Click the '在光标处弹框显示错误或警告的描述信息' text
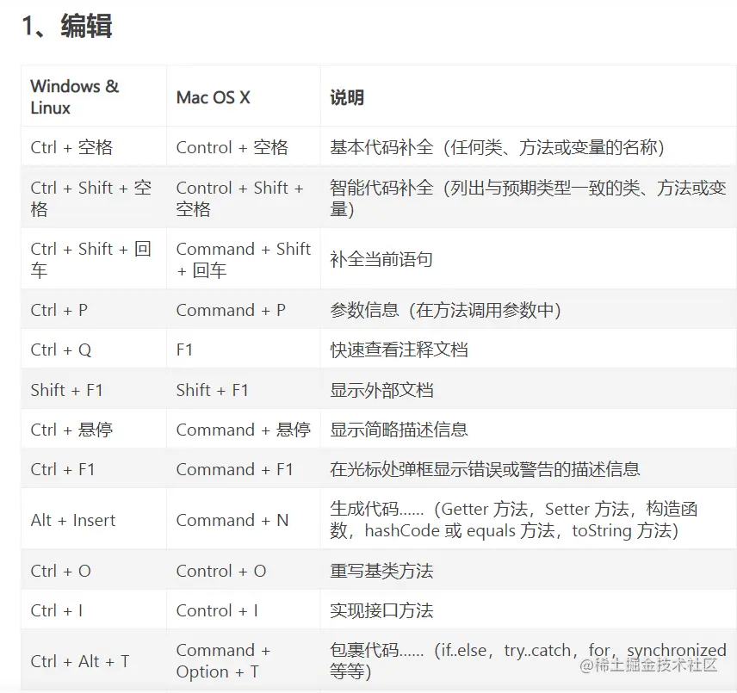The width and height of the screenshot is (737, 693). point(485,469)
